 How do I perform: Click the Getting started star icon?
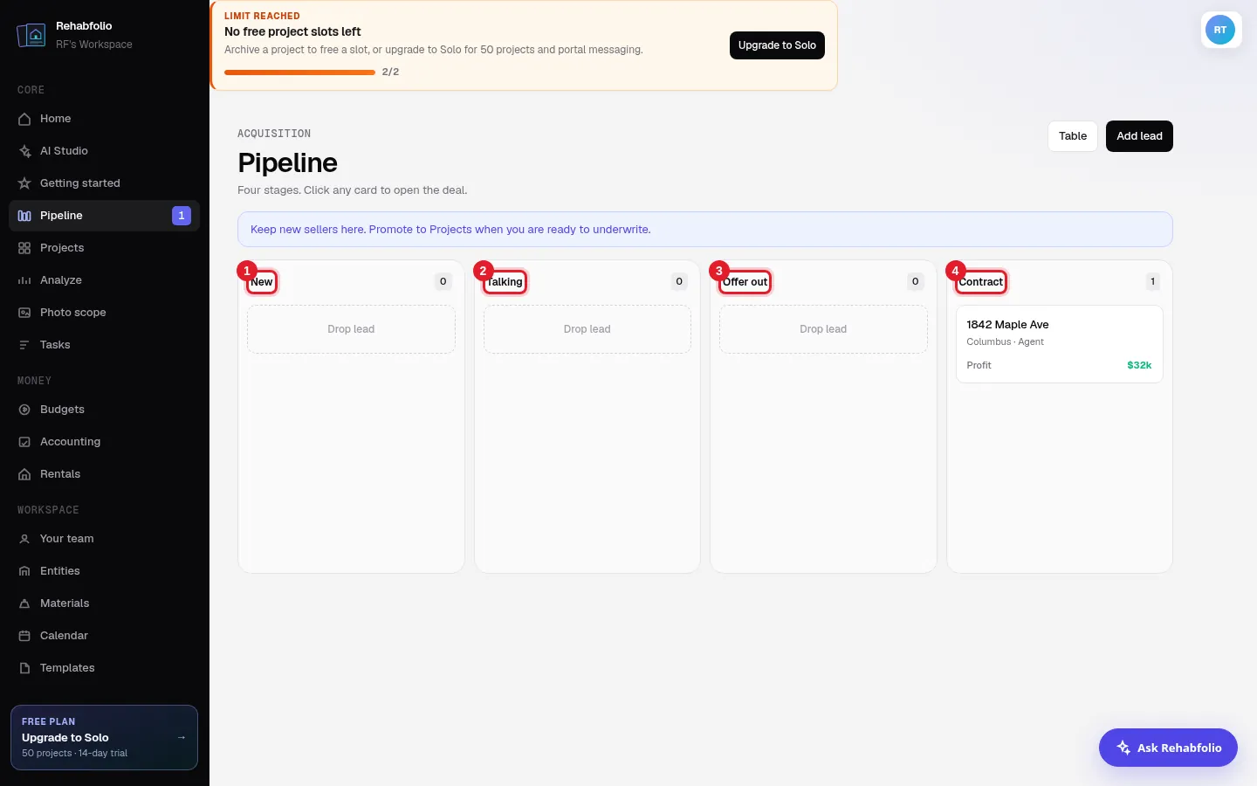coord(24,183)
